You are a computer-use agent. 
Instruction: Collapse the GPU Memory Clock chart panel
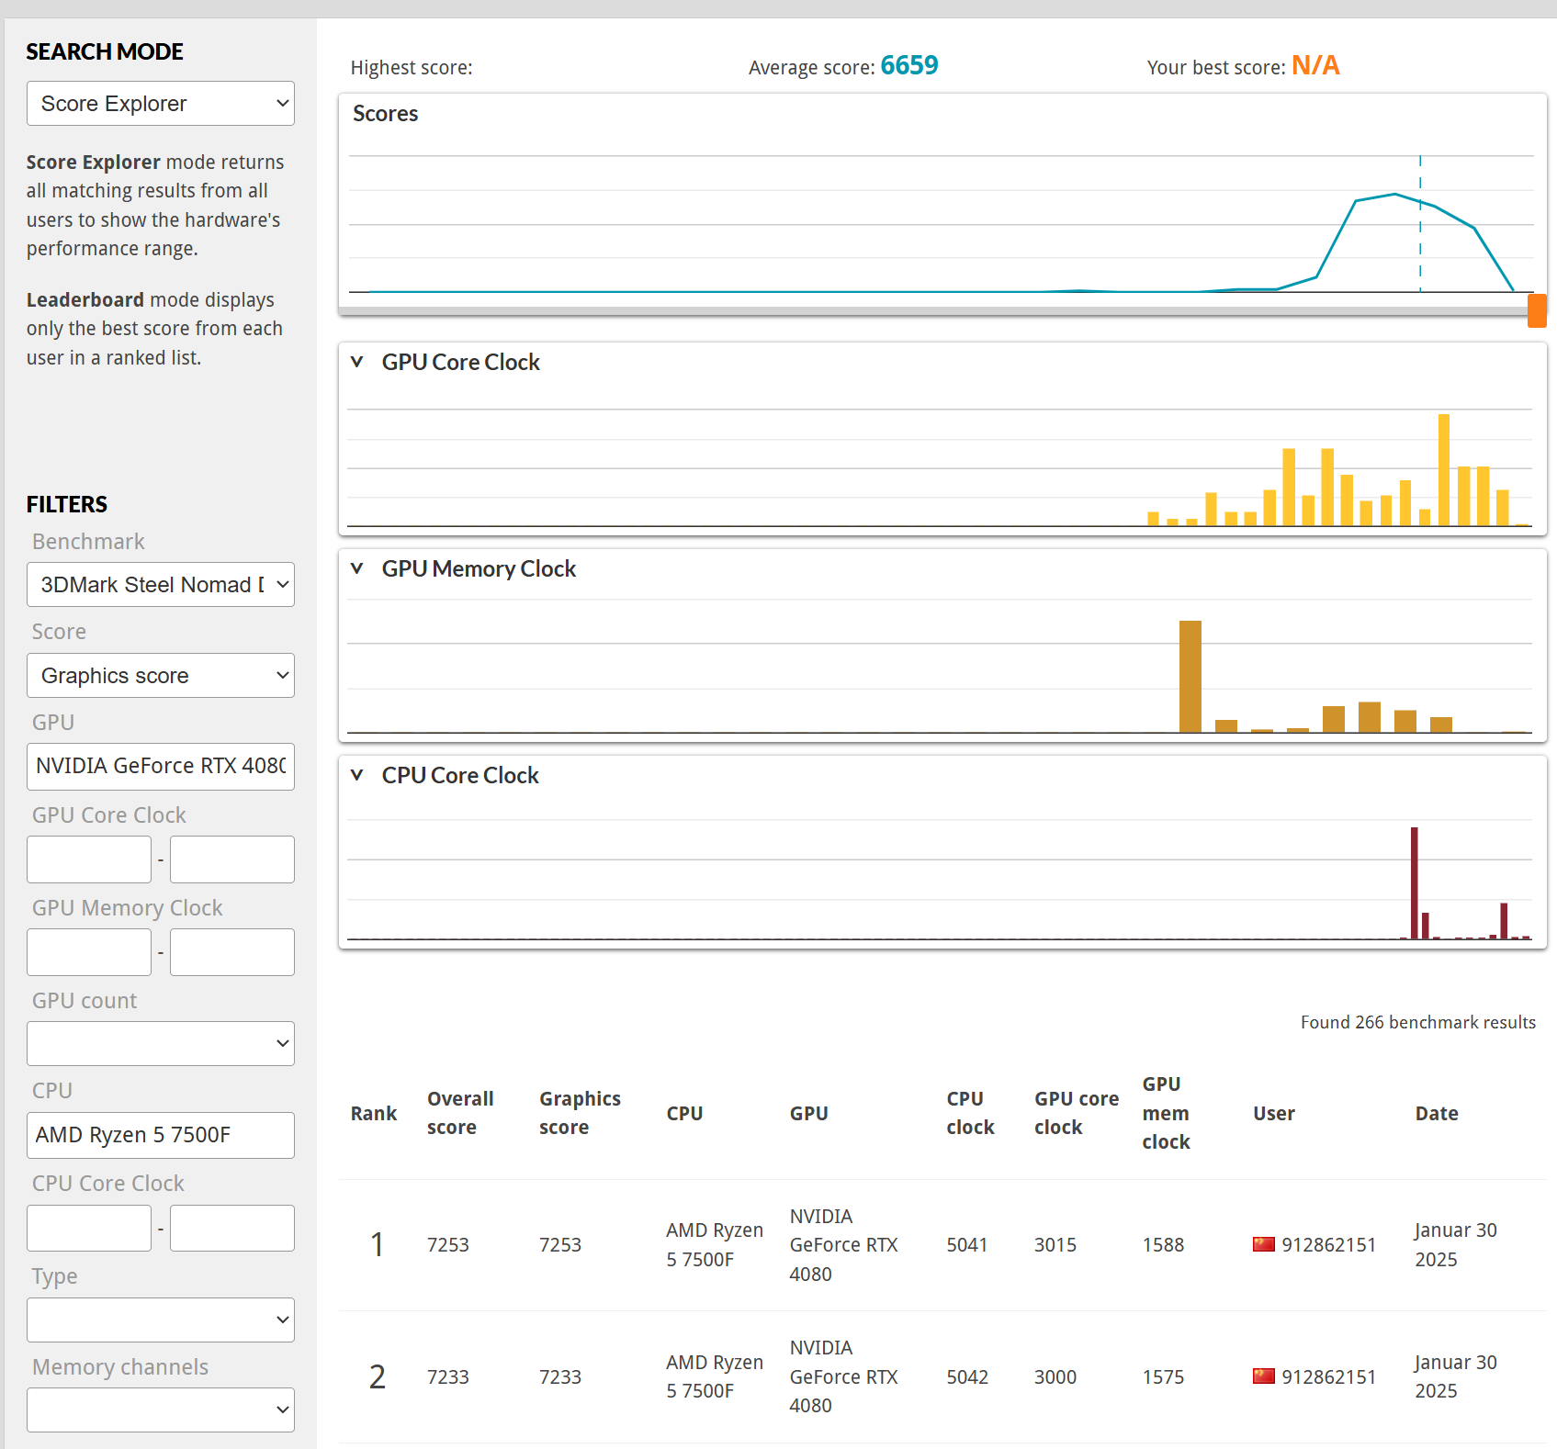[357, 568]
